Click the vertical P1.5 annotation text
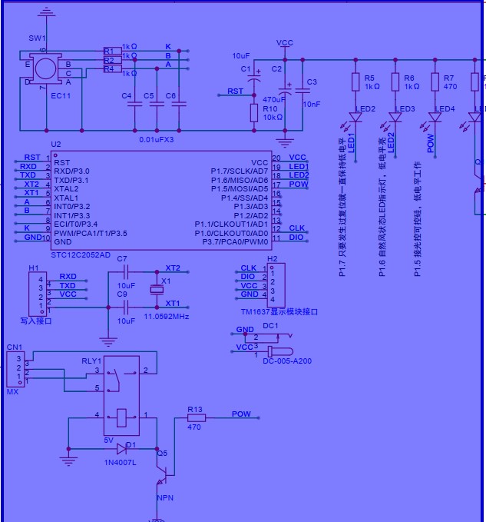486x522 pixels. (418, 219)
